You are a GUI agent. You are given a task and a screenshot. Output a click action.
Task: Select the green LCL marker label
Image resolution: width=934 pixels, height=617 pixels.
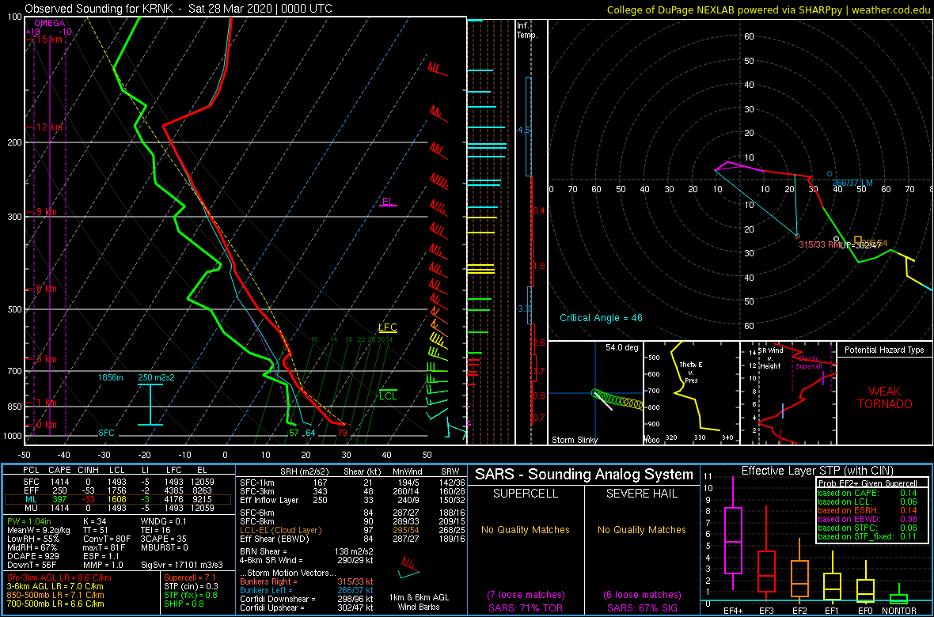pyautogui.click(x=387, y=396)
